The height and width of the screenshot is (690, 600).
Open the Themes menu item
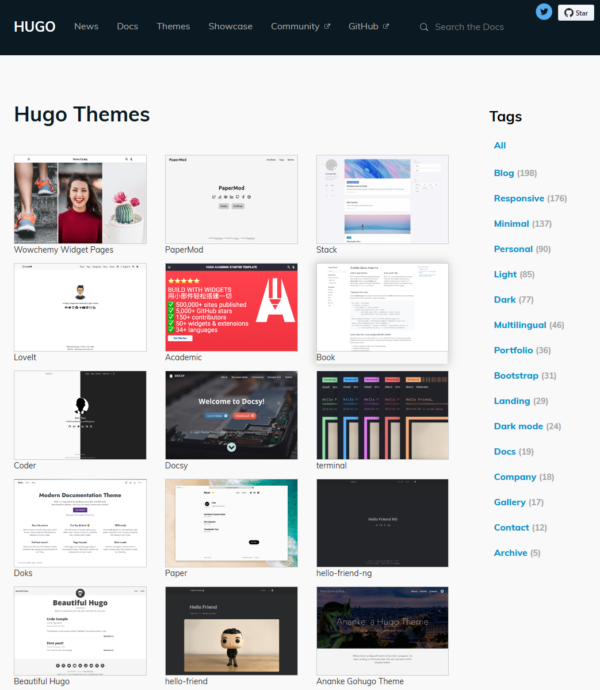pyautogui.click(x=173, y=26)
